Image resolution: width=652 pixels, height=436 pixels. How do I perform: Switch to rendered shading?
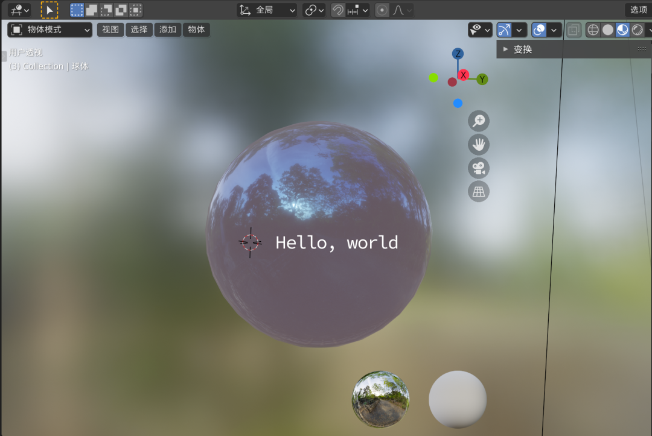[x=638, y=30]
